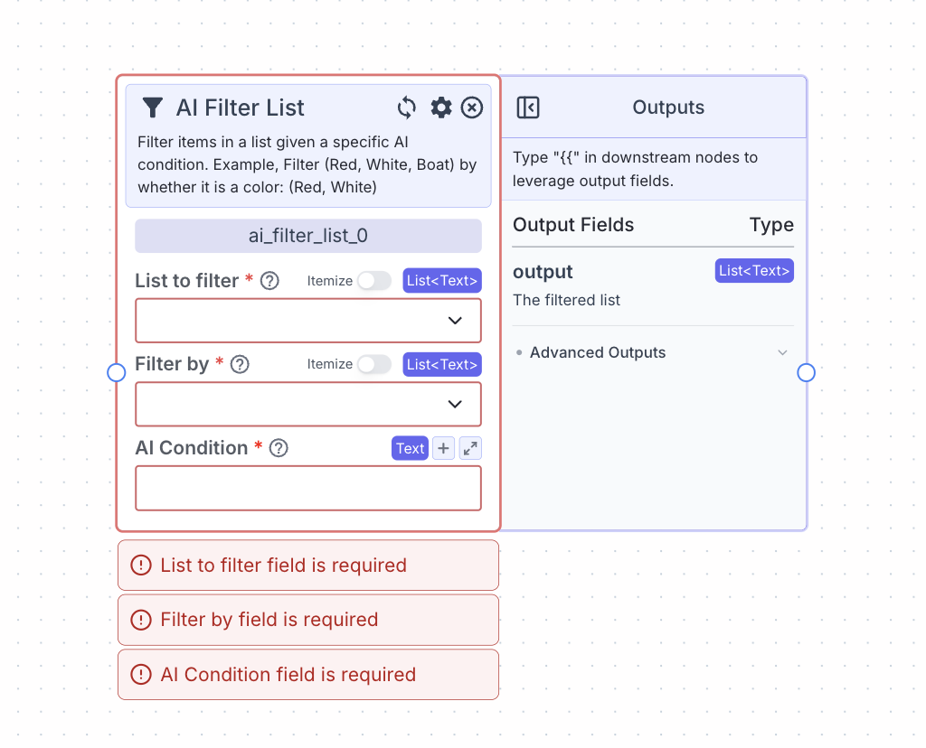The width and height of the screenshot is (926, 748).
Task: Click the plus icon beside AI Condition
Action: pyautogui.click(x=443, y=447)
